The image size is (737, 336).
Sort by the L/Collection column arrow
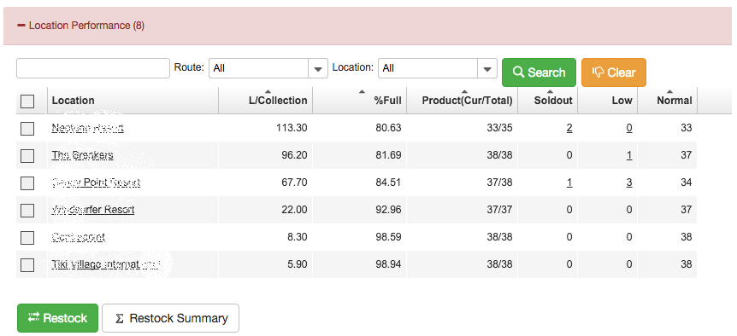[x=268, y=91]
